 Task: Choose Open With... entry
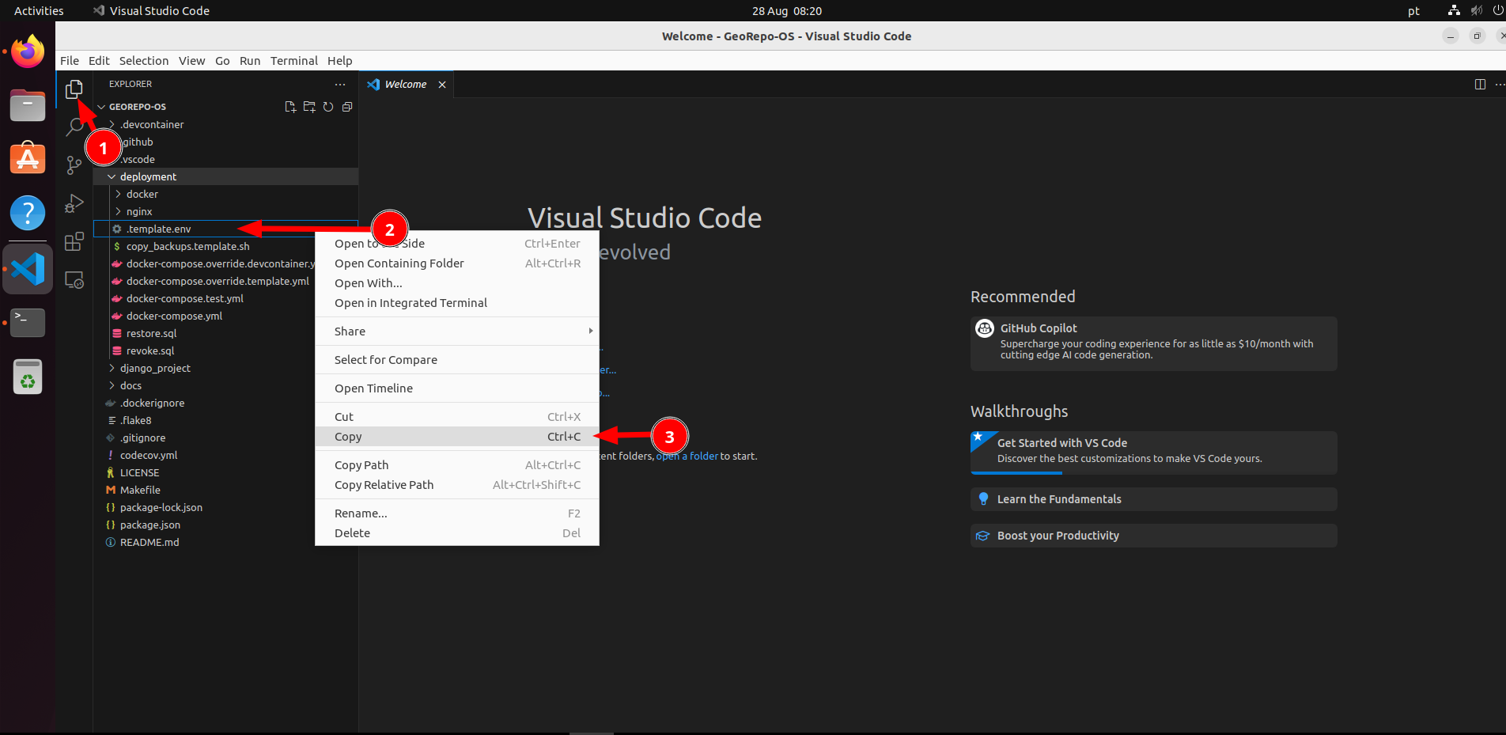(457, 283)
